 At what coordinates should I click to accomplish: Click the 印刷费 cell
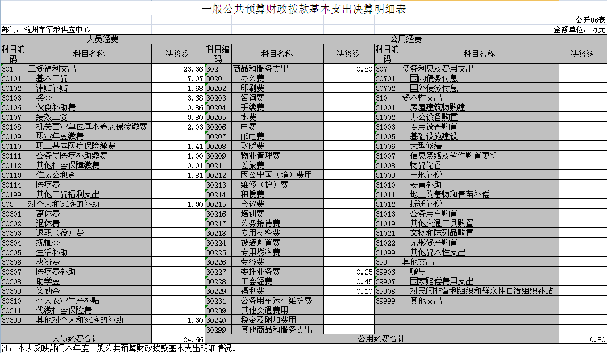[x=277, y=88]
